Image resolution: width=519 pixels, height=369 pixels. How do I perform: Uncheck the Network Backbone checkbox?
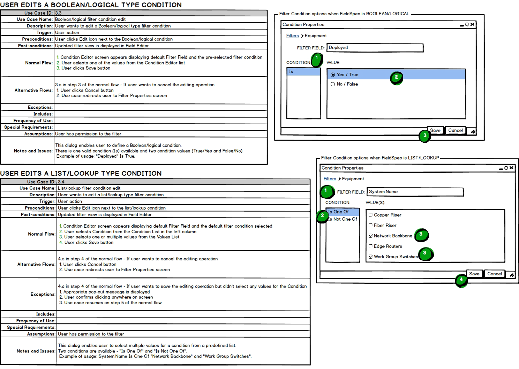tap(370, 236)
